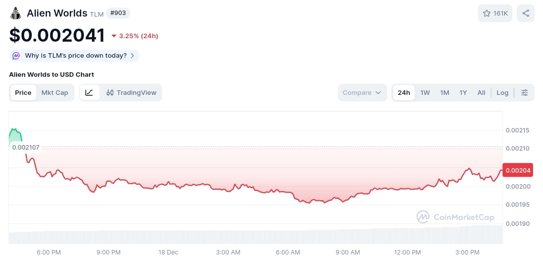Expand the Compare dropdown
Screen dimensions: 543x257
pos(362,93)
